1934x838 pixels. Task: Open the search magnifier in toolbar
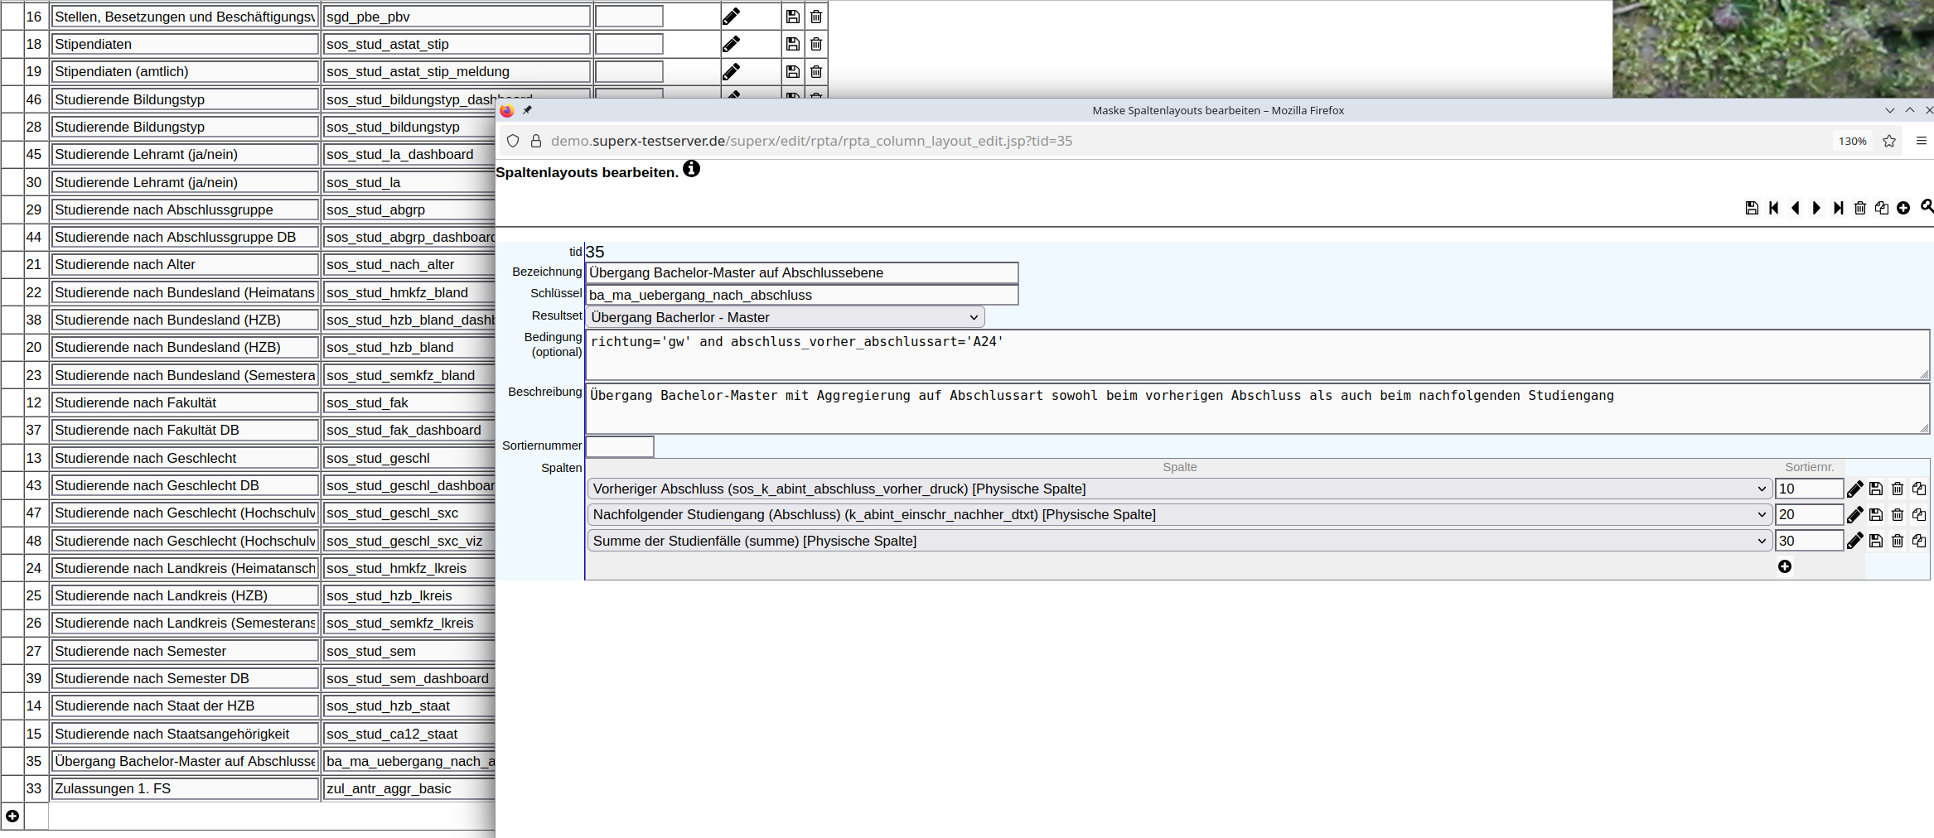point(1927,207)
